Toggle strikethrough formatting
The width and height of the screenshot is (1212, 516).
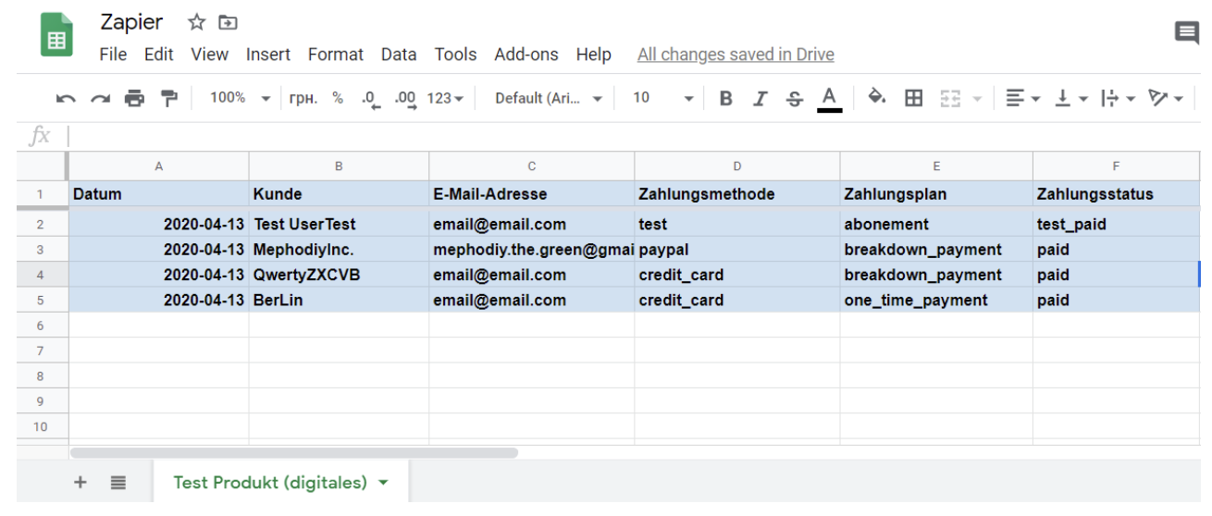click(795, 98)
